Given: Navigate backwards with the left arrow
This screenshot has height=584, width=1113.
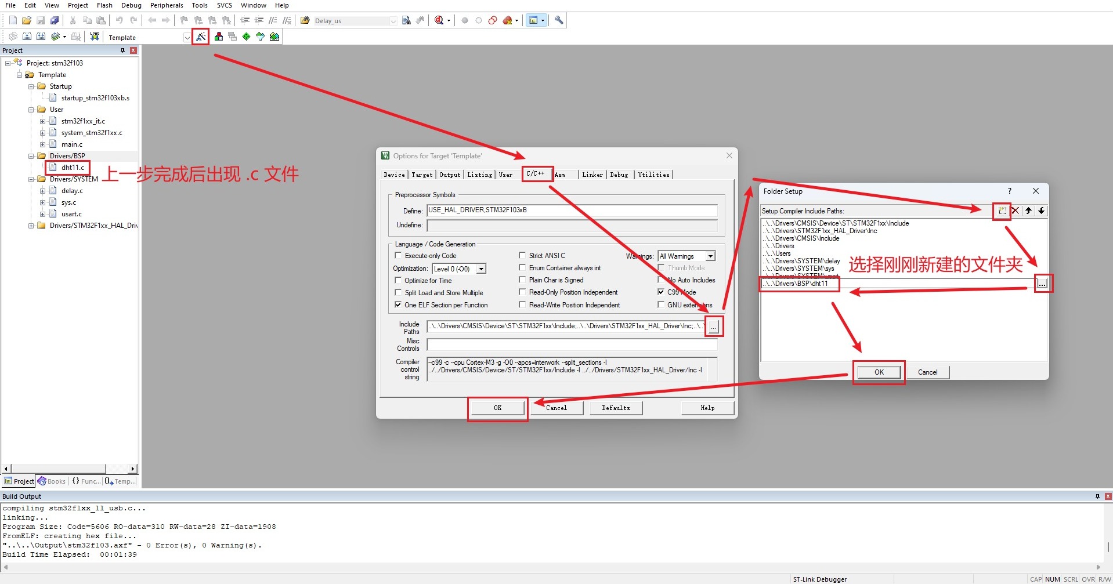Looking at the screenshot, I should 152,20.
